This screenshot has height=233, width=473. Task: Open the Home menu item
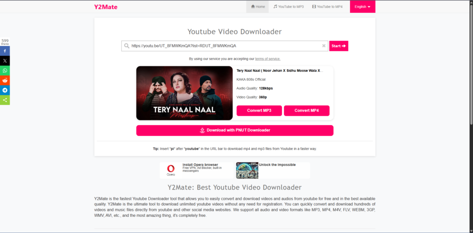[258, 6]
